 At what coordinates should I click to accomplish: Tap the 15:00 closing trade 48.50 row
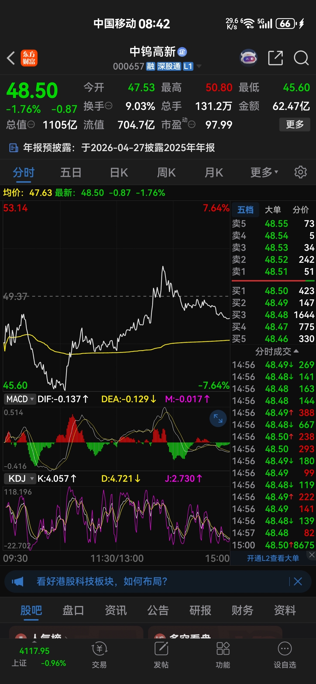(273, 545)
